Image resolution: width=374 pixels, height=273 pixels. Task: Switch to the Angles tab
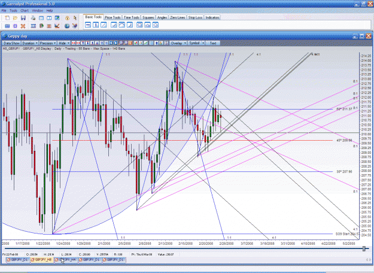162,17
